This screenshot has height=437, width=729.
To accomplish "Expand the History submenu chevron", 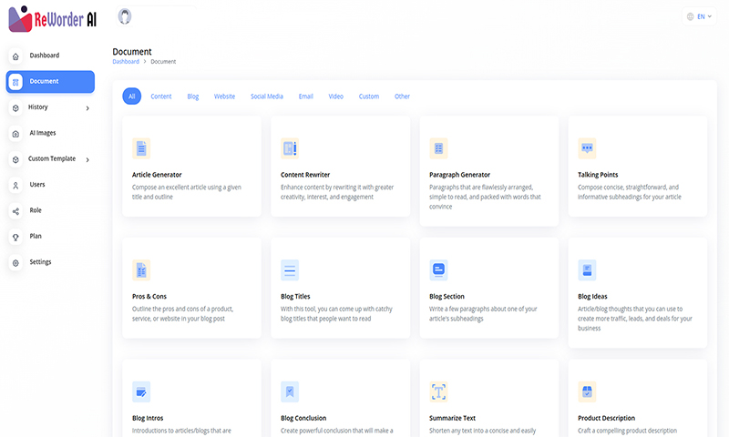I will pyautogui.click(x=87, y=108).
